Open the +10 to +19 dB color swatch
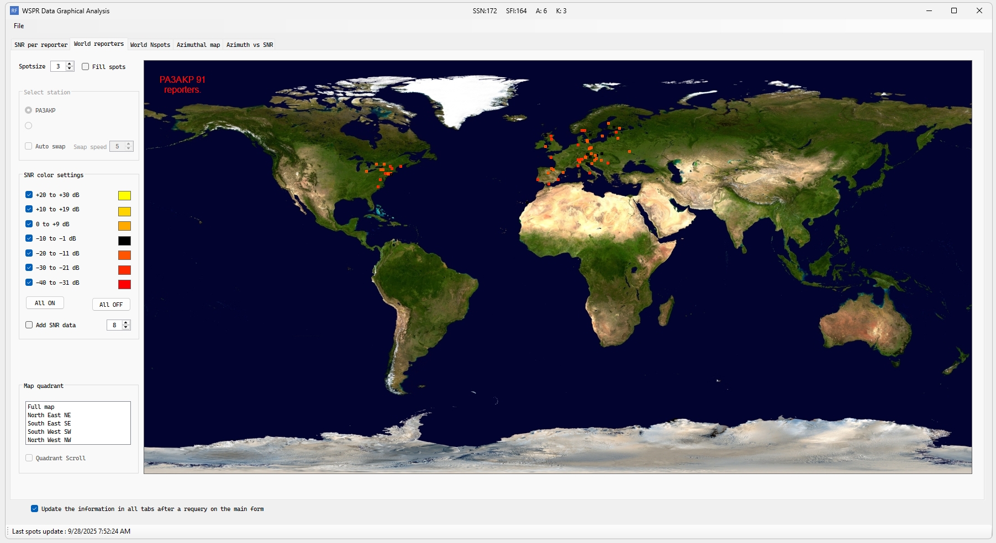Image resolution: width=996 pixels, height=543 pixels. 124,211
